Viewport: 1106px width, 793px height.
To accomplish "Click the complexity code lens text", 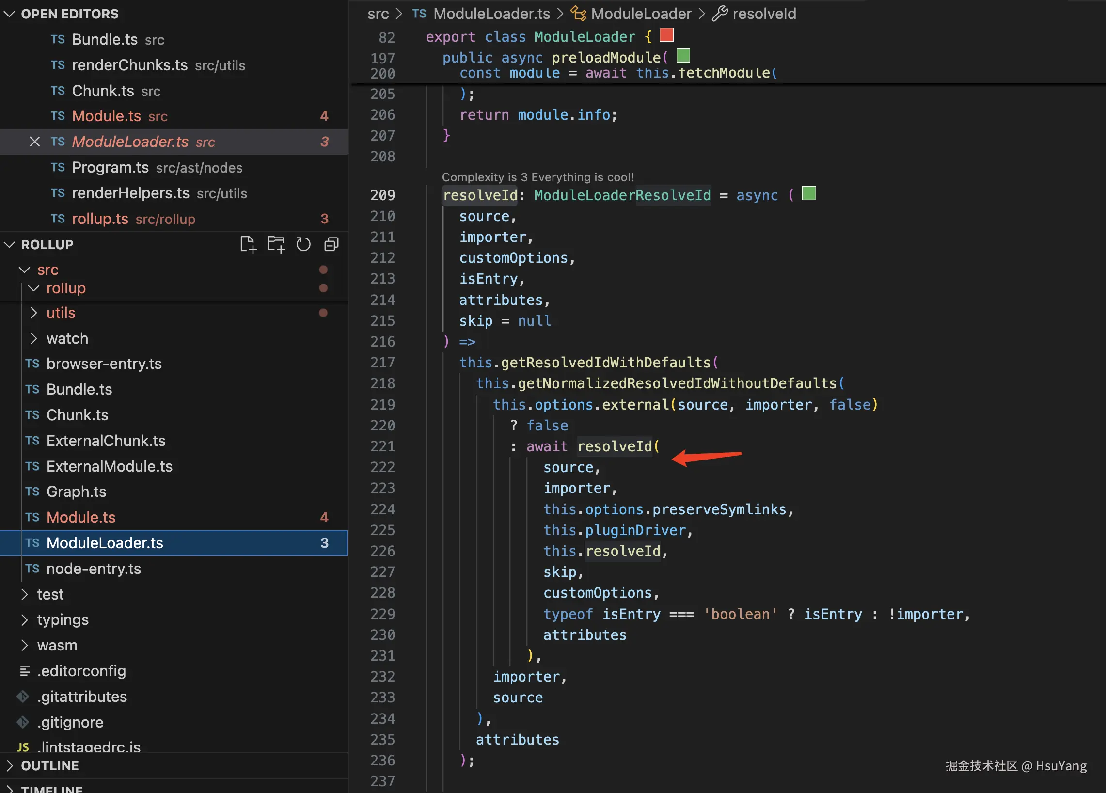I will (537, 177).
